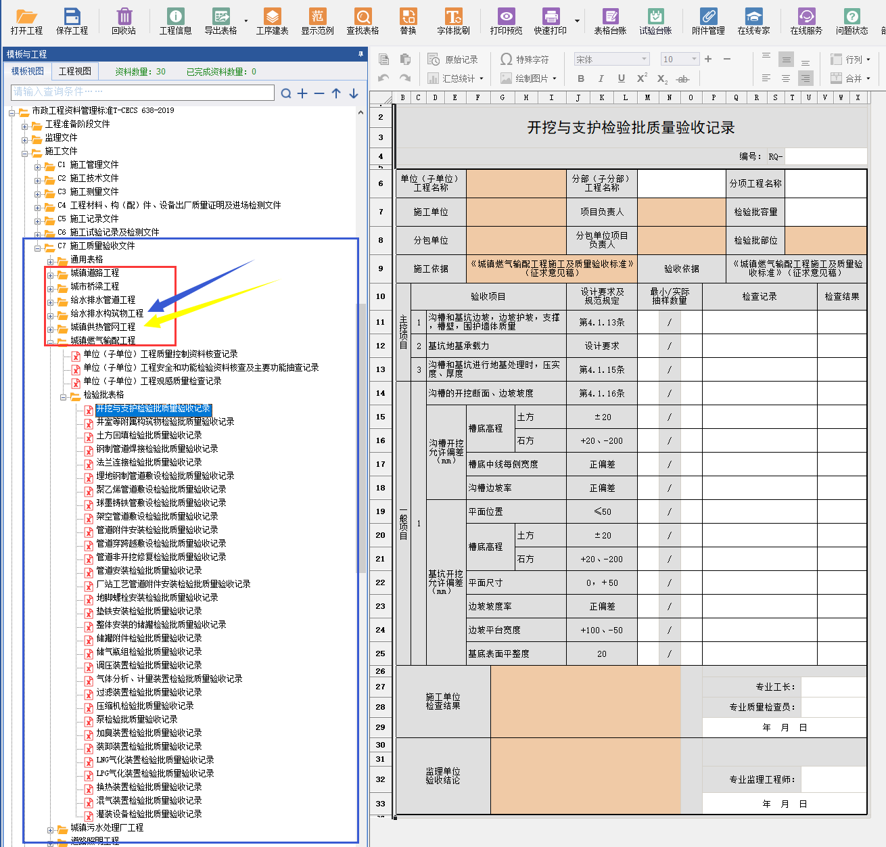Open the 工序建表 tool
Viewport: 886px width, 847px height.
(x=272, y=21)
